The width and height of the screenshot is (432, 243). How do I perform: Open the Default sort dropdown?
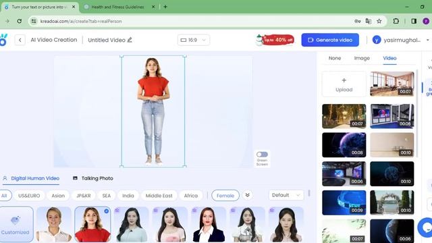(286, 195)
